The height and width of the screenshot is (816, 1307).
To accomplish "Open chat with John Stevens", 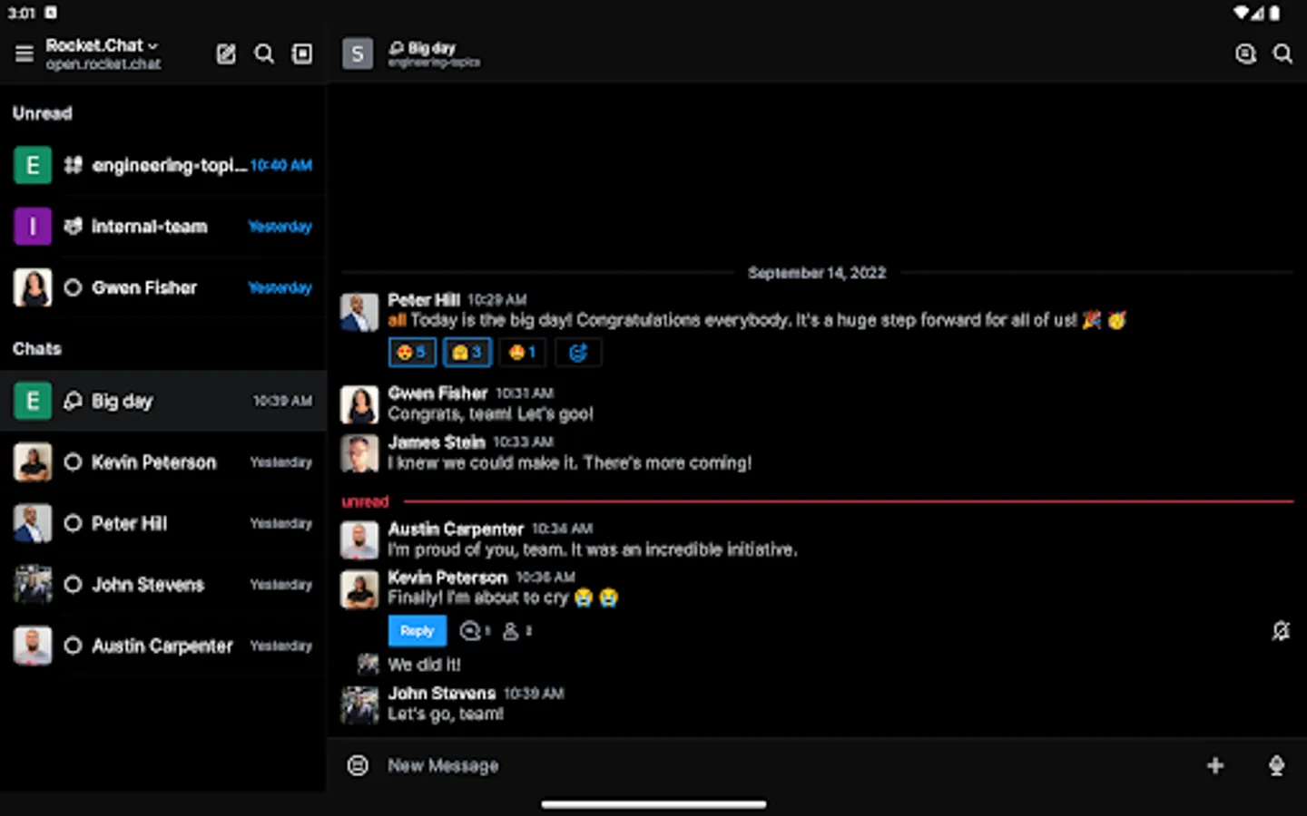I will tap(163, 585).
